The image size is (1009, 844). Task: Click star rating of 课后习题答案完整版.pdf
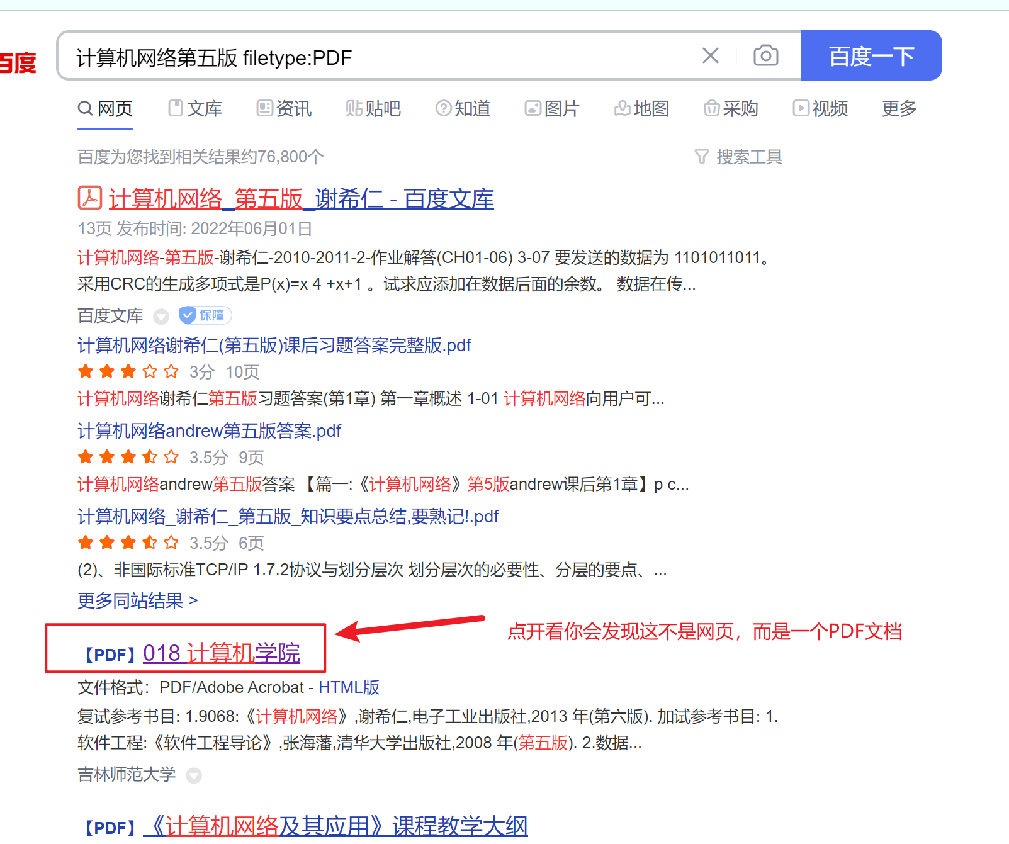tap(128, 371)
